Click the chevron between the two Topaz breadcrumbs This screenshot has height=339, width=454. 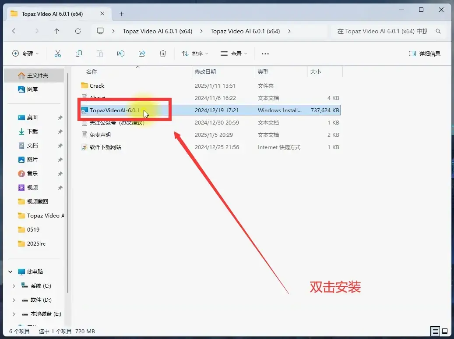201,31
